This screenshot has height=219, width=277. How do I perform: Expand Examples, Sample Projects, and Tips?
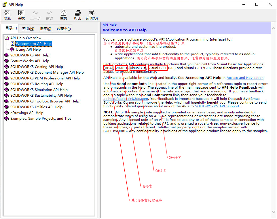click(x=41, y=119)
